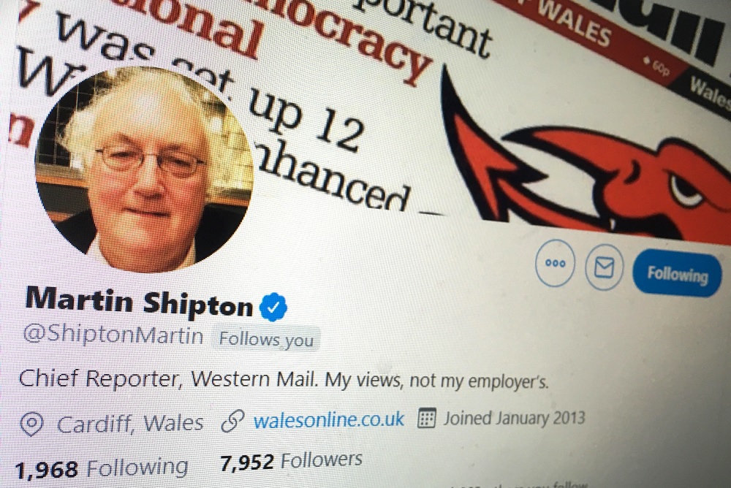Open Martin Shipton's profile photo
The image size is (731, 488).
tap(144, 169)
